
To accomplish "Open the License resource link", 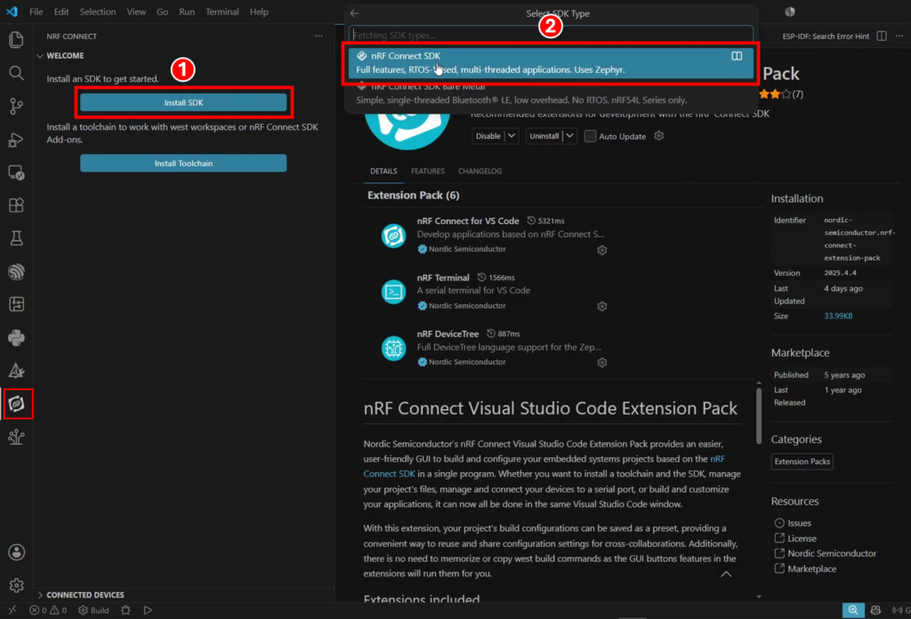I will click(x=802, y=538).
